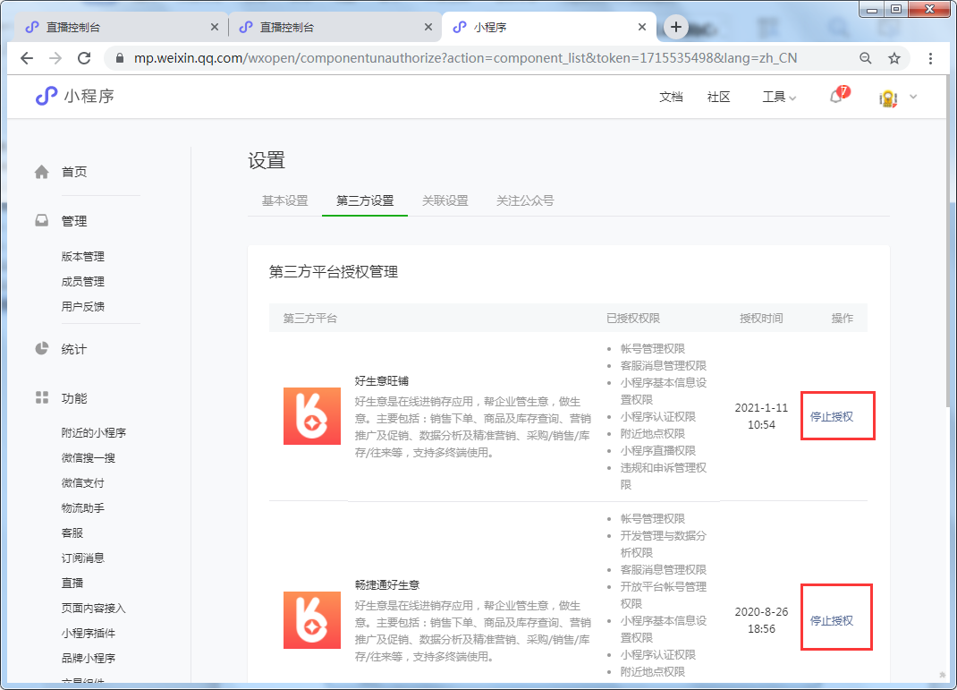957x690 pixels.
Task: Select the 第三方设置 tab
Action: pyautogui.click(x=365, y=200)
